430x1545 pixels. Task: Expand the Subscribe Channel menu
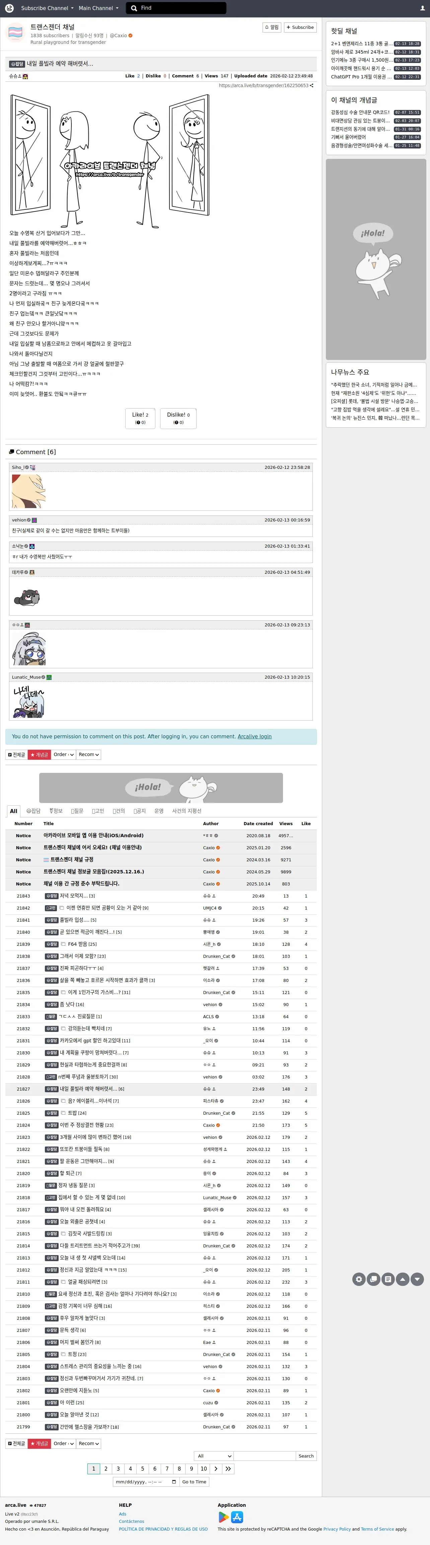coord(47,8)
